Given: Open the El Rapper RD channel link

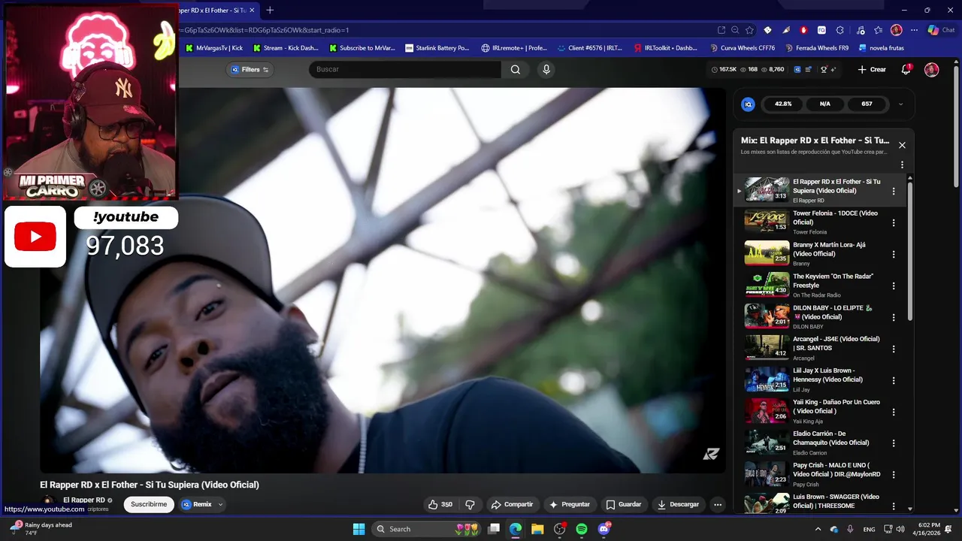Looking at the screenshot, I should (x=84, y=500).
